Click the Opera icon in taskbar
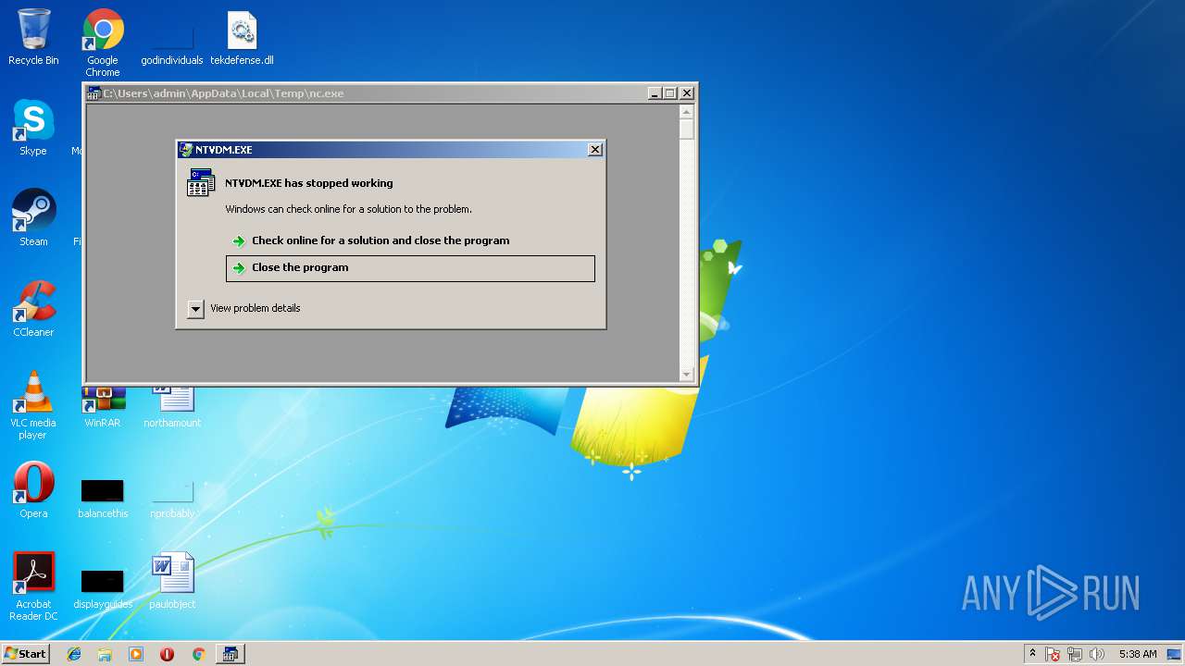Screen dimensions: 1185x666 [167, 654]
